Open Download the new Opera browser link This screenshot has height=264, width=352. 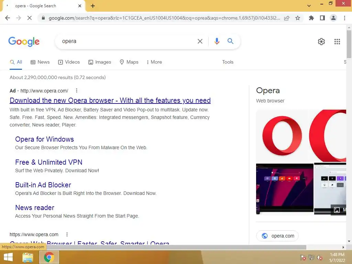110,100
